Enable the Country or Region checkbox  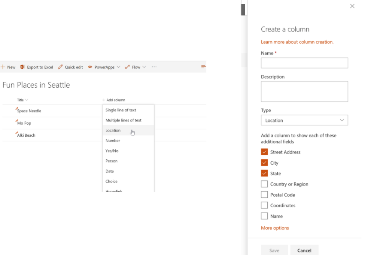tap(264, 184)
